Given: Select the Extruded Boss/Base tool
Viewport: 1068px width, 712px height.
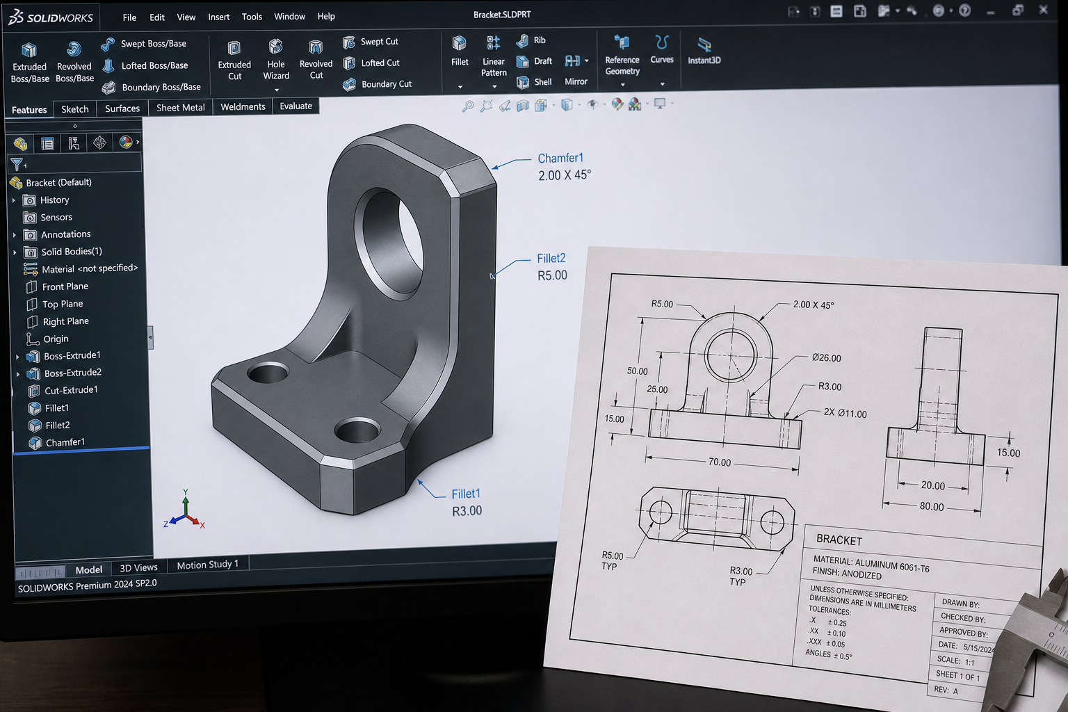Looking at the screenshot, I should [30, 62].
